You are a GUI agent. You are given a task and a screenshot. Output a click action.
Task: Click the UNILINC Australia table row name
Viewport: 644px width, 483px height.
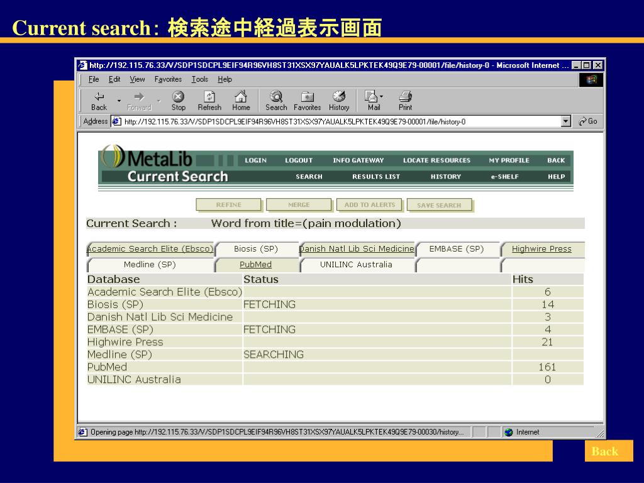pos(134,379)
